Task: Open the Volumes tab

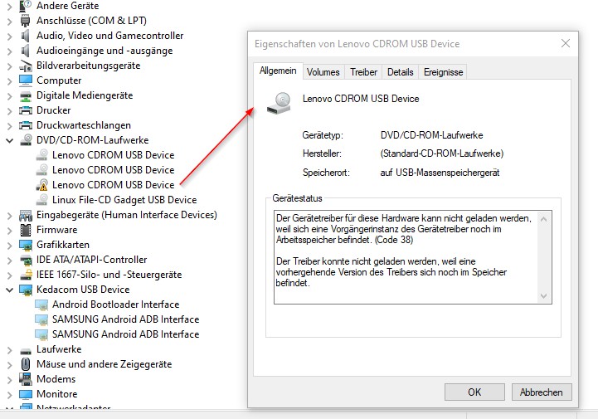Action: coord(323,72)
